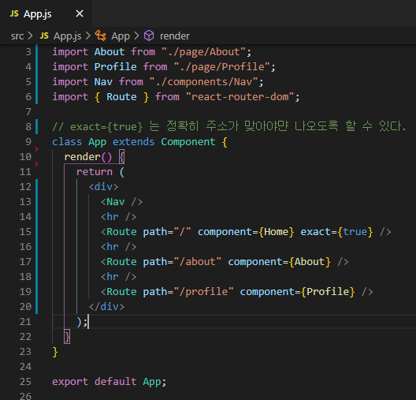Click exact={true} attribute on line 15
Image resolution: width=416 pixels, height=400 pixels.
click(336, 232)
